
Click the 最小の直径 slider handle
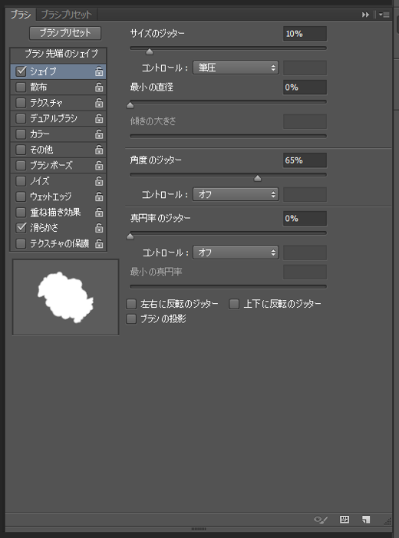130,105
